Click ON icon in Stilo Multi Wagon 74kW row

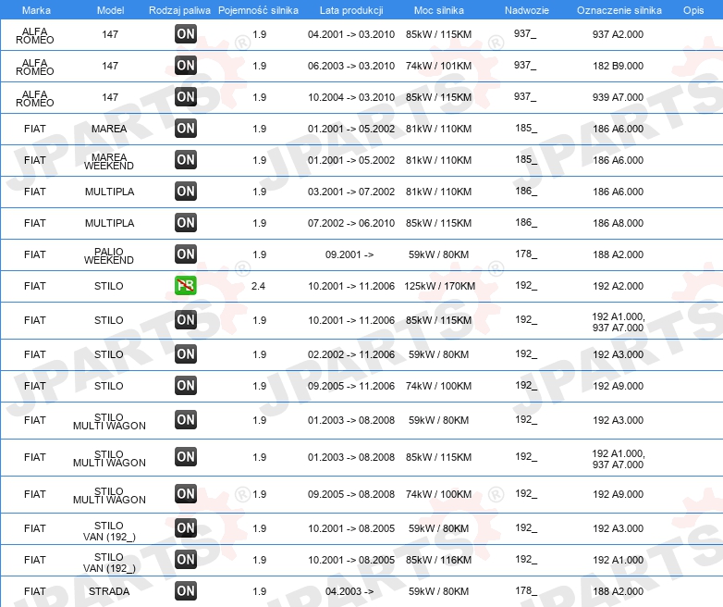(x=186, y=493)
